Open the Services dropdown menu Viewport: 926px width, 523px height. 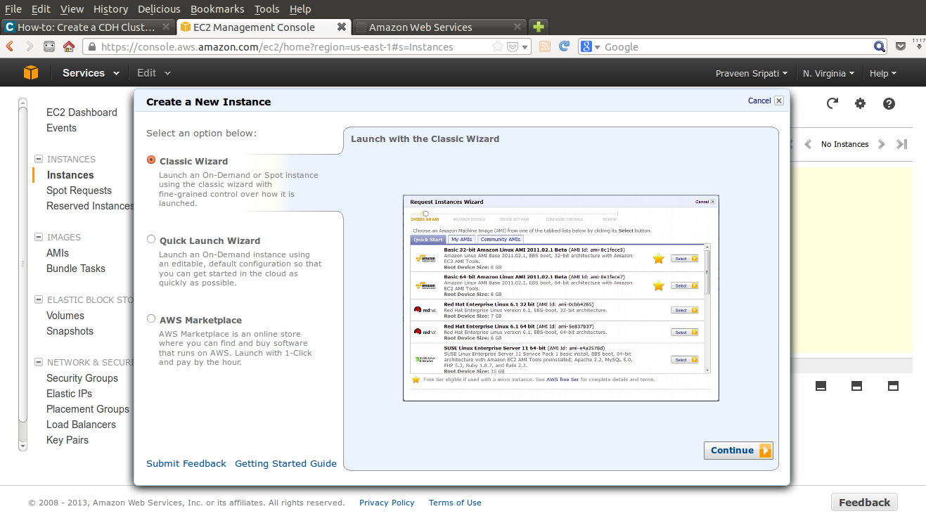91,73
